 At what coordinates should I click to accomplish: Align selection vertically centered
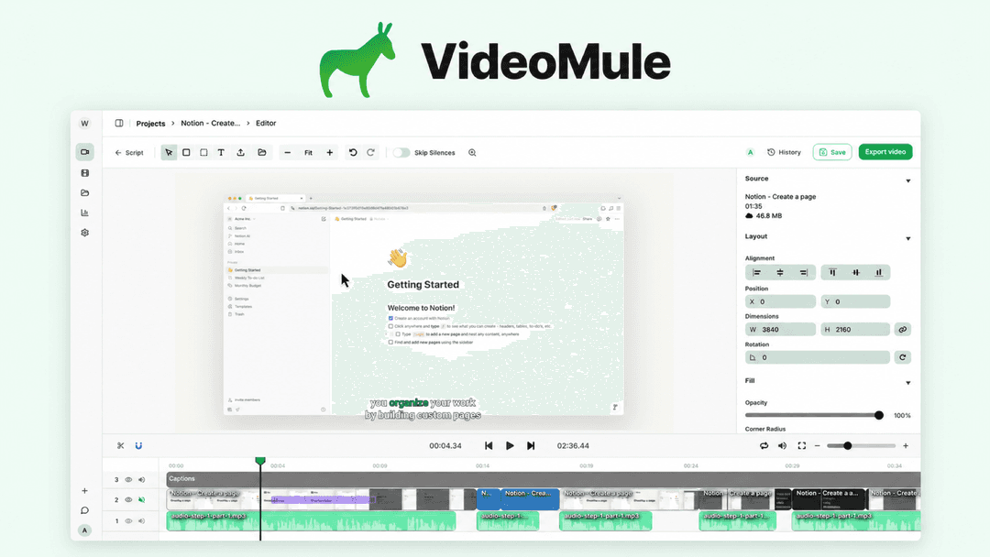pos(855,272)
